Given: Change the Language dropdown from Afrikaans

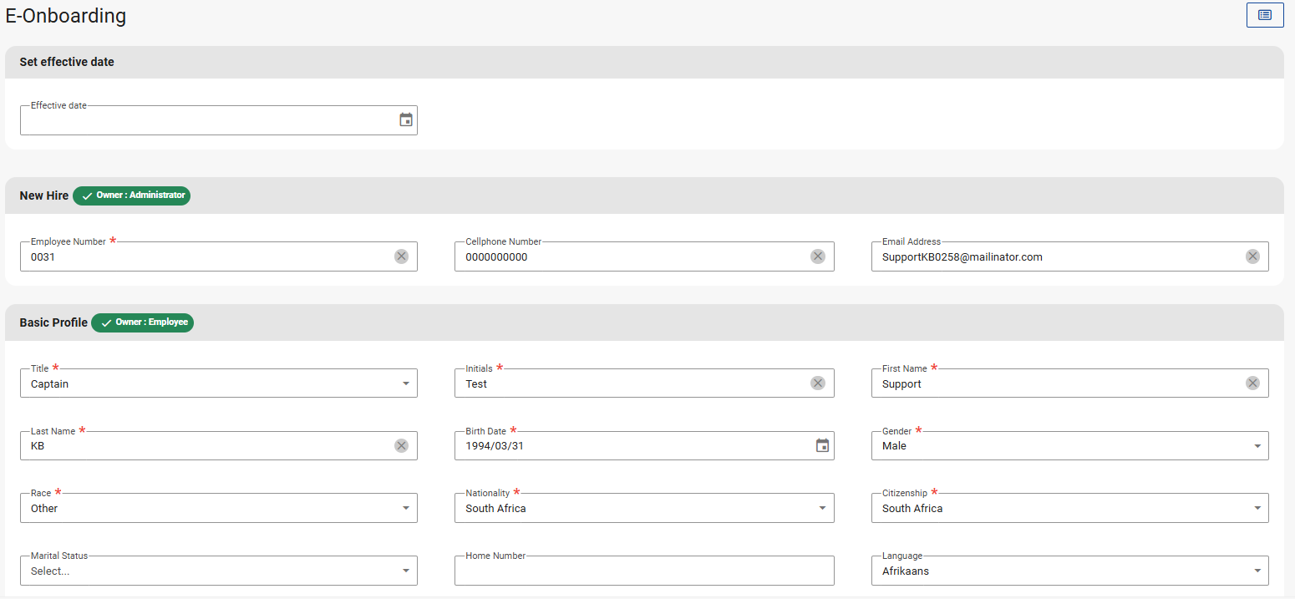Looking at the screenshot, I should point(1069,571).
